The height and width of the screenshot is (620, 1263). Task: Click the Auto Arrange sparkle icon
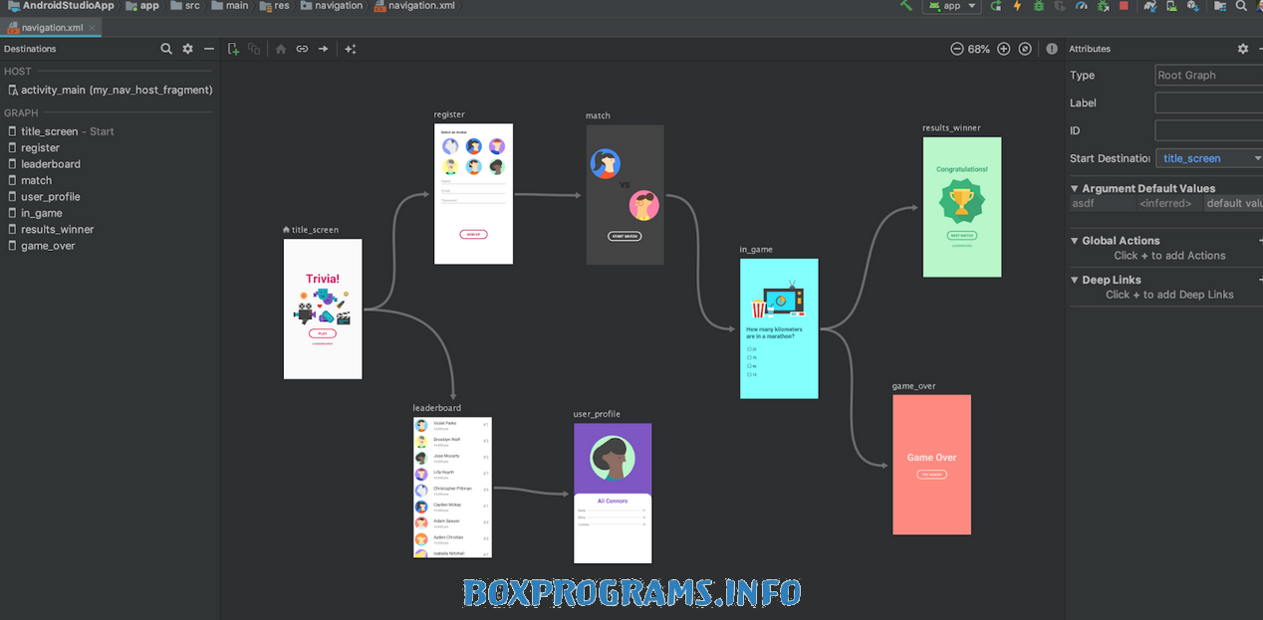tap(351, 49)
